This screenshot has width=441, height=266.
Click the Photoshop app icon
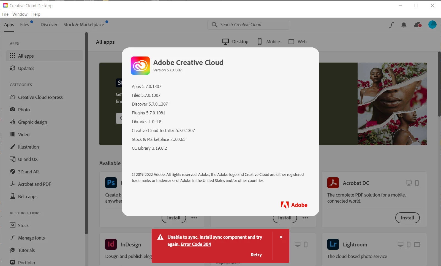[111, 183]
